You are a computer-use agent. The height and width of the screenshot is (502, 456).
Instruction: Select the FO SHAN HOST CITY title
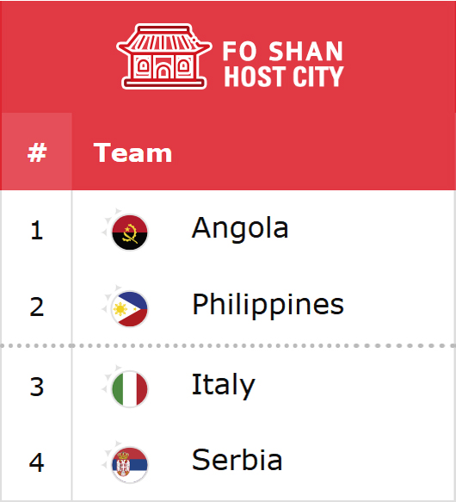point(283,64)
